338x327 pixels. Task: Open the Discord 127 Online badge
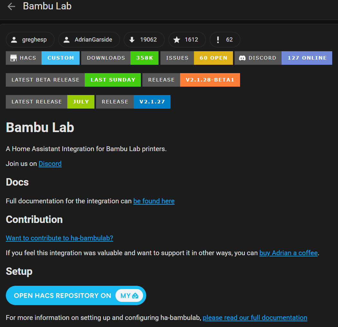click(283, 58)
